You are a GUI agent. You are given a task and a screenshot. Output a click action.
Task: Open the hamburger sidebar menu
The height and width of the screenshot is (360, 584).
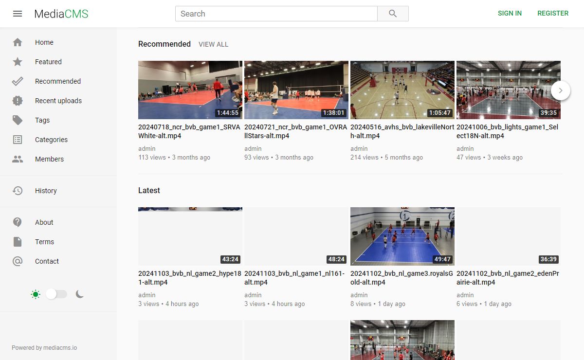tap(18, 14)
